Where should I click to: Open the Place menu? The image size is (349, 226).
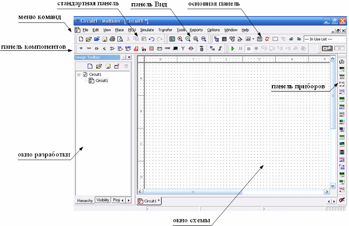point(119,30)
